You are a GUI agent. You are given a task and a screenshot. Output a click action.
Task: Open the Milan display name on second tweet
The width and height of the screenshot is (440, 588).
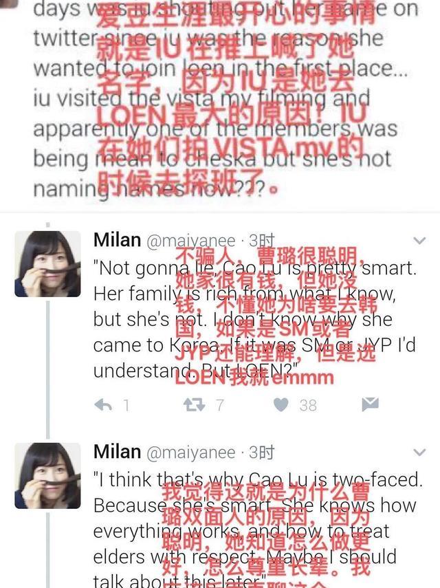coord(118,452)
